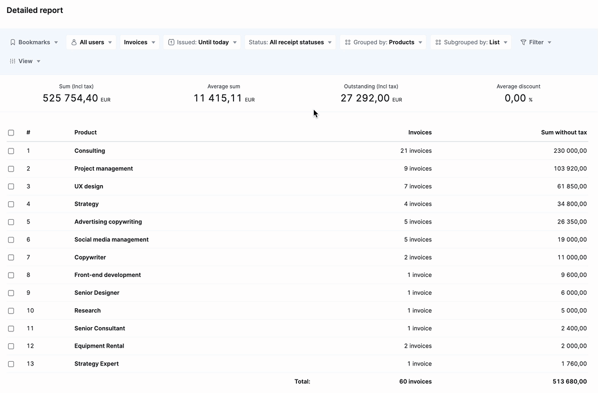Image resolution: width=598 pixels, height=393 pixels.
Task: Click the funnel Filter icon
Action: (x=523, y=43)
